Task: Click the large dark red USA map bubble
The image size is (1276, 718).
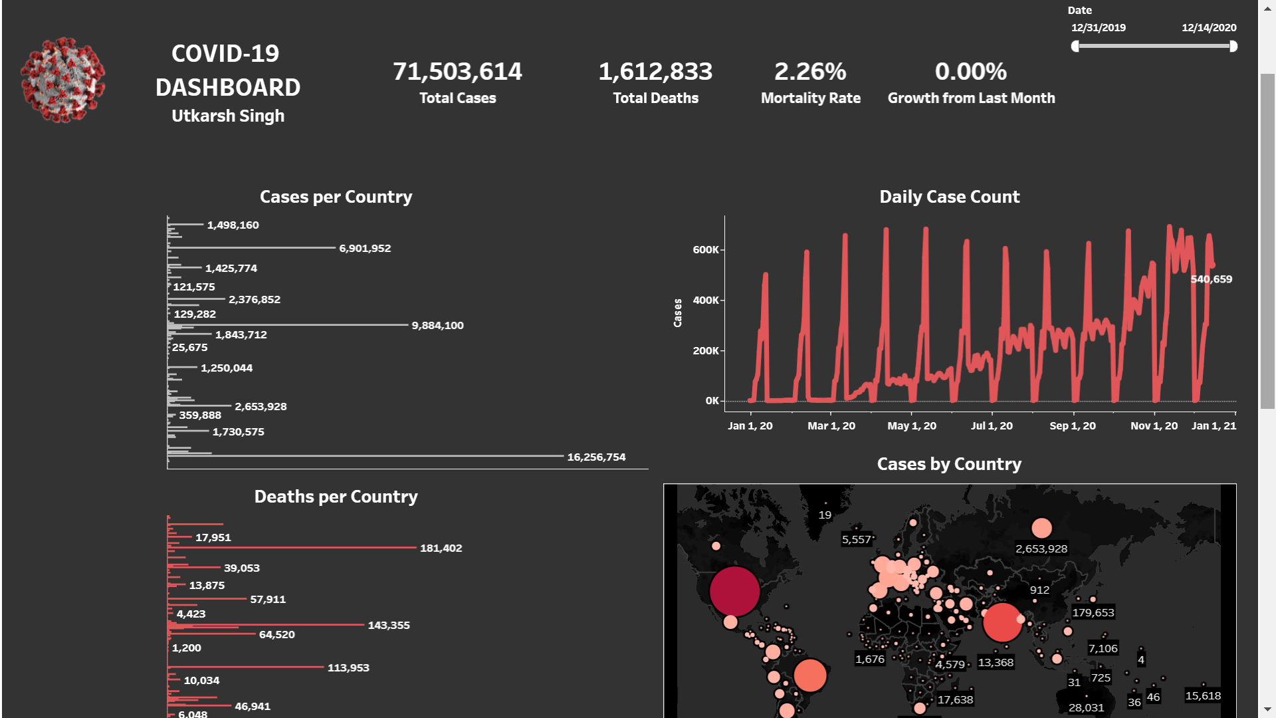Action: [x=734, y=591]
